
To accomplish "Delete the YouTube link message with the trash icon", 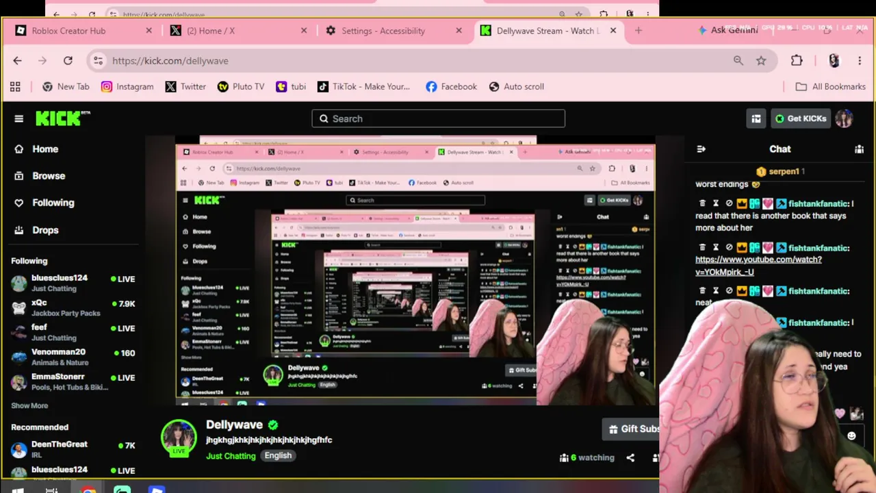I will (702, 248).
